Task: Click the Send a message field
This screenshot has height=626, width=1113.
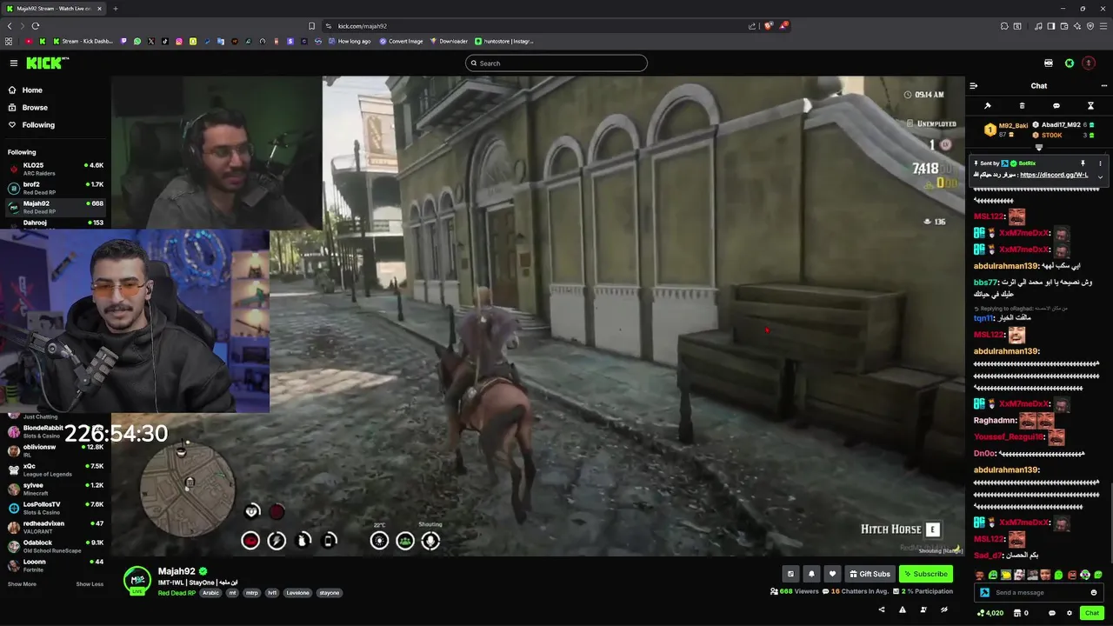Action: tap(1037, 592)
